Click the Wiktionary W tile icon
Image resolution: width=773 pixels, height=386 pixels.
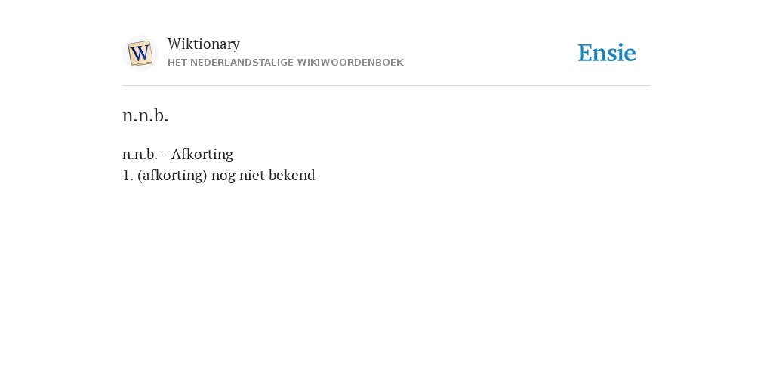coord(140,54)
